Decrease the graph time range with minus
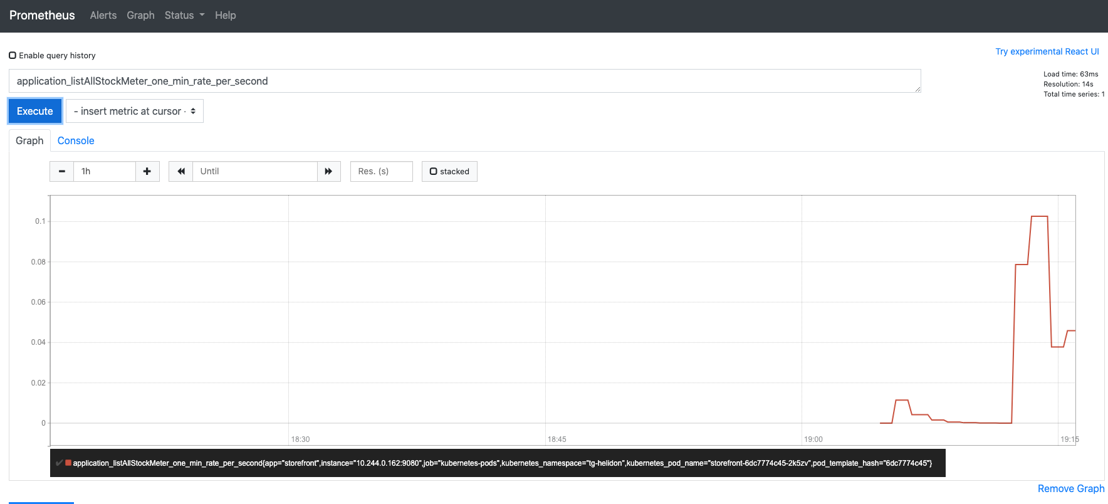Image resolution: width=1108 pixels, height=504 pixels. (x=61, y=171)
